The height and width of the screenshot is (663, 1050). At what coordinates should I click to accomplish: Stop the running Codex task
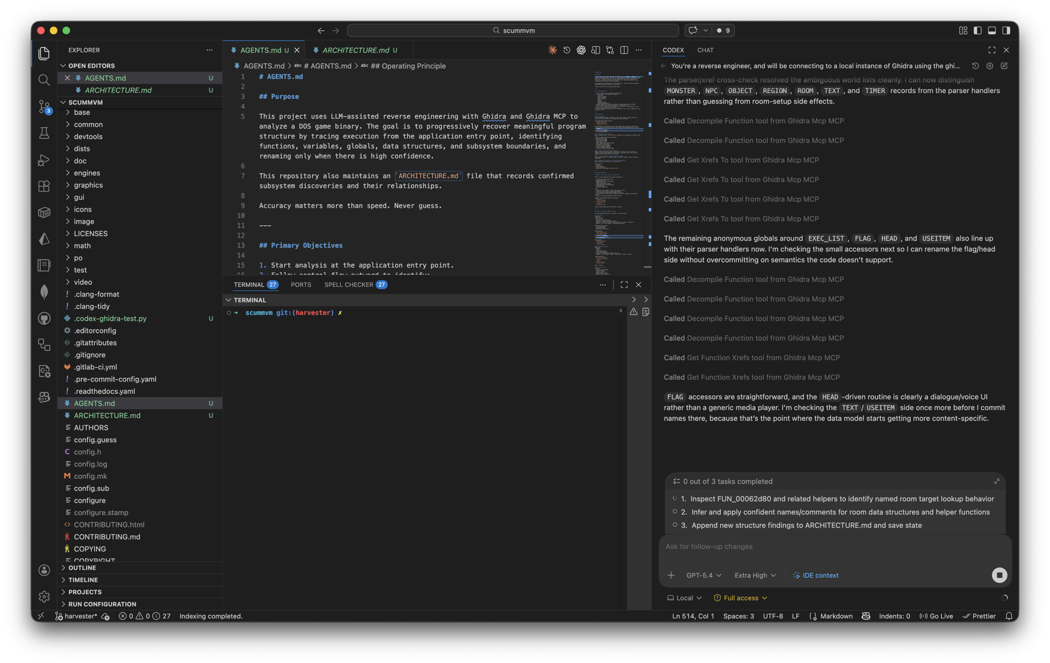point(999,575)
